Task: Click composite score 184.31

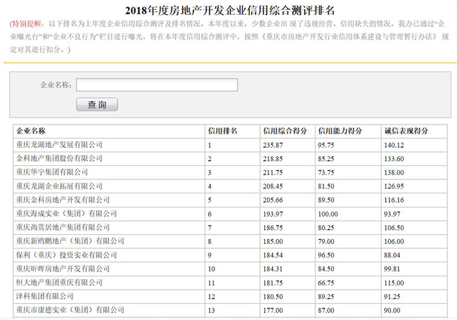Action: (273, 269)
